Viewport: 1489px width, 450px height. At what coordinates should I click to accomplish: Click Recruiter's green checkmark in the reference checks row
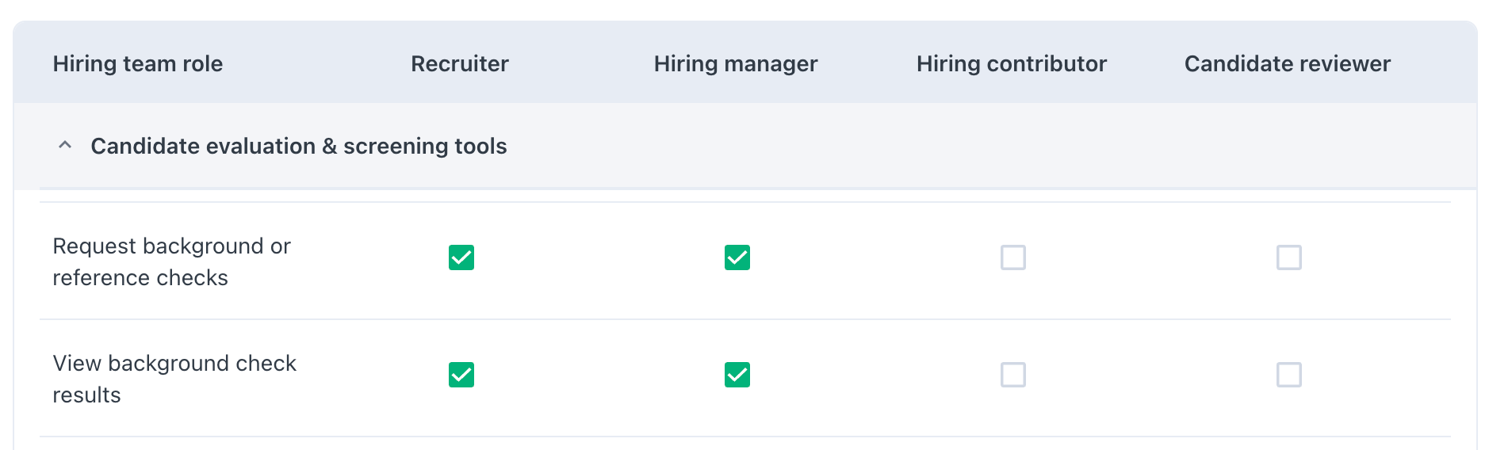[461, 257]
